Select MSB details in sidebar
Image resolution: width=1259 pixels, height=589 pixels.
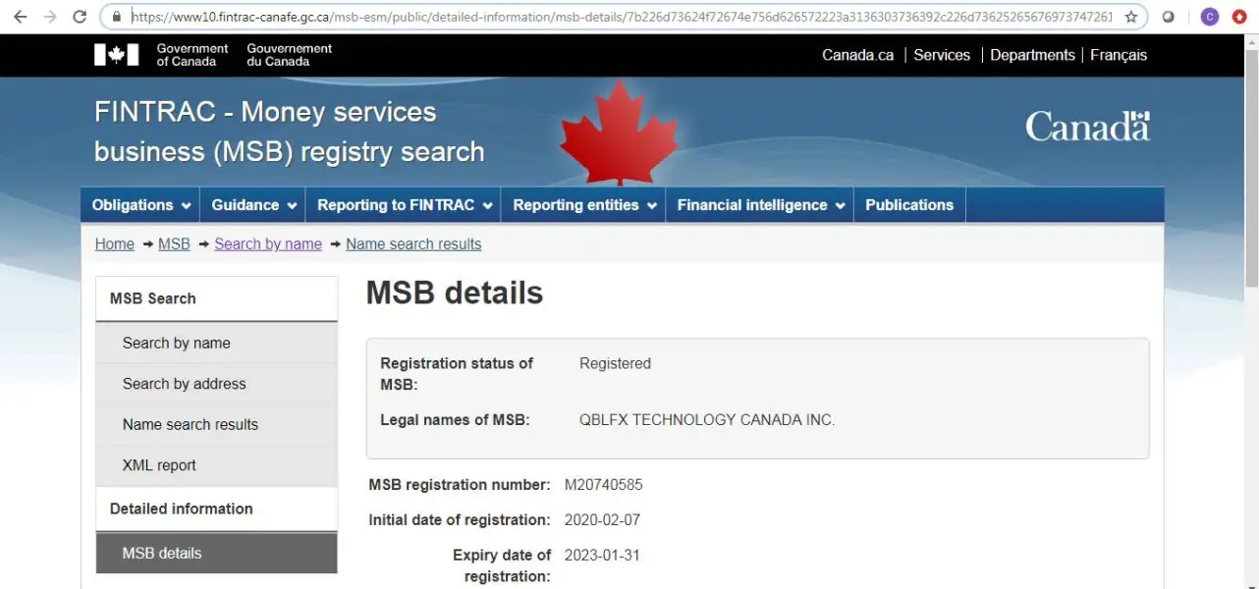tap(216, 553)
